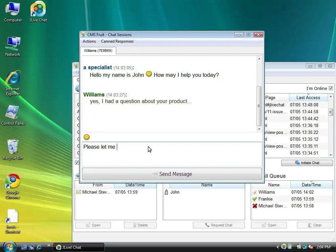Click Williams sender name in transcript
Screen dimensions: 336x252
(x=94, y=95)
